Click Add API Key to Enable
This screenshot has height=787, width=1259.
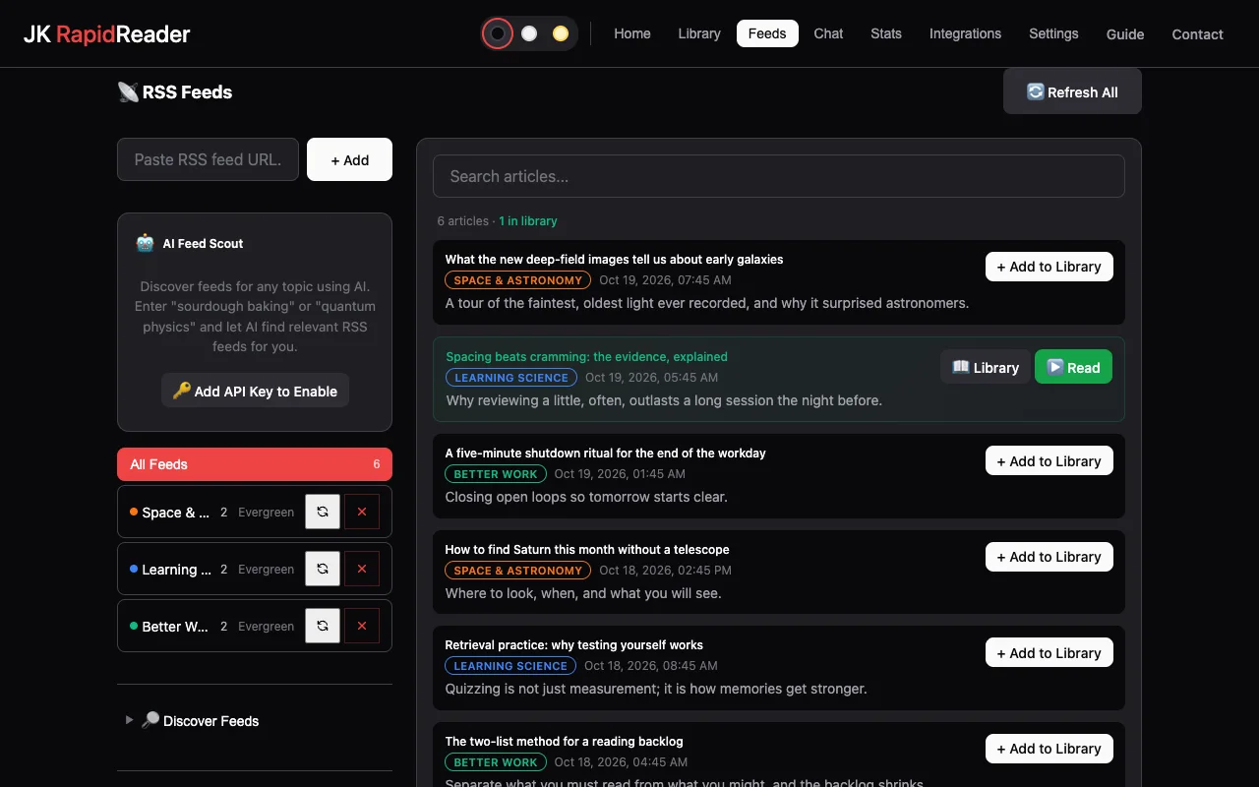[x=255, y=391]
